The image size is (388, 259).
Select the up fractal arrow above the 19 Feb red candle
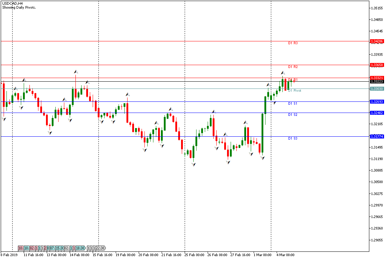(x=127, y=94)
